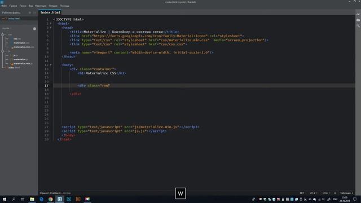The height and width of the screenshot is (203, 361).
Task: Click the js.js script tag line
Action: point(114,131)
